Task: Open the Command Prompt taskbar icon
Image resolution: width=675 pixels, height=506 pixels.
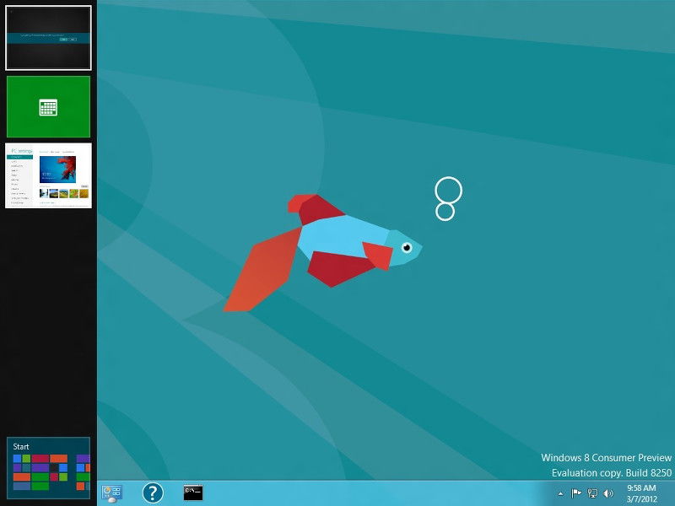Action: [193, 493]
